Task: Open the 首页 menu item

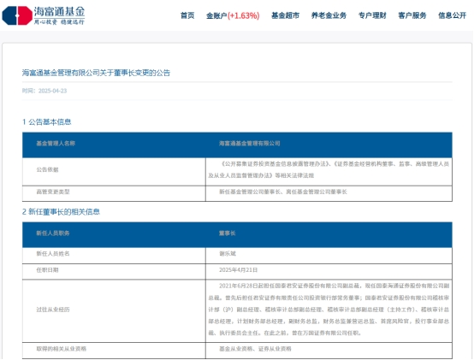Action: pos(187,15)
